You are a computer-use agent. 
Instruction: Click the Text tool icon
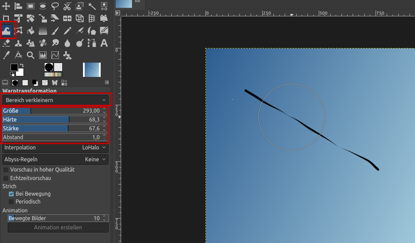pyautogui.click(x=104, y=43)
